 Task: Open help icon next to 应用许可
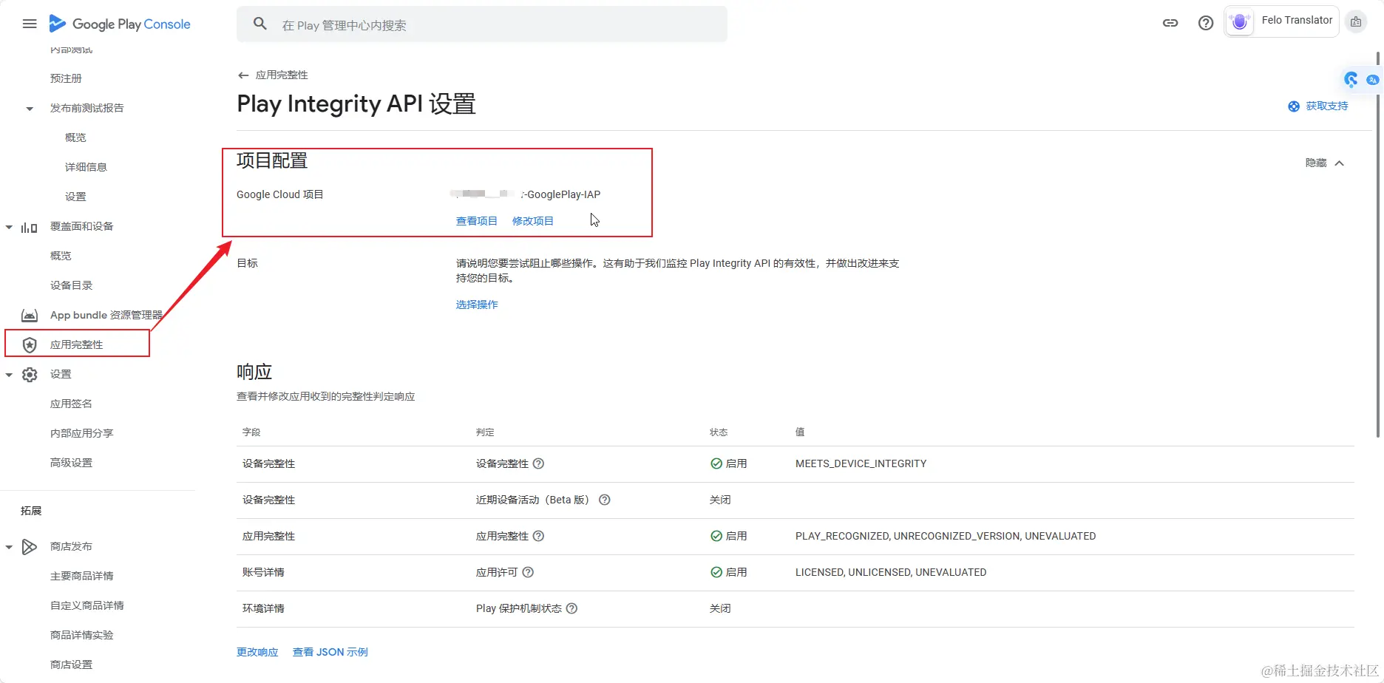point(528,572)
